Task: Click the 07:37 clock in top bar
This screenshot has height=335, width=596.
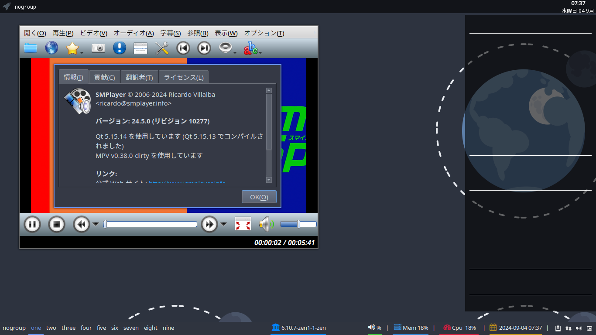Action: [578, 3]
